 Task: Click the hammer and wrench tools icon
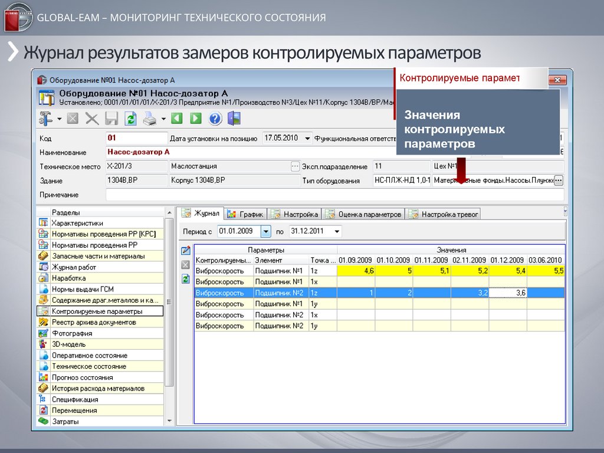[x=46, y=119]
